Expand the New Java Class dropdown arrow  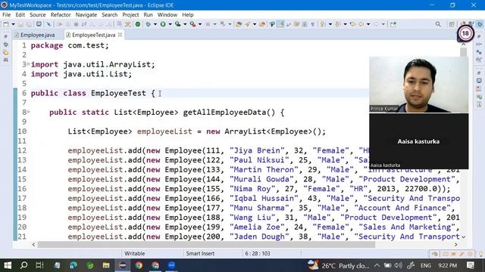point(255,24)
